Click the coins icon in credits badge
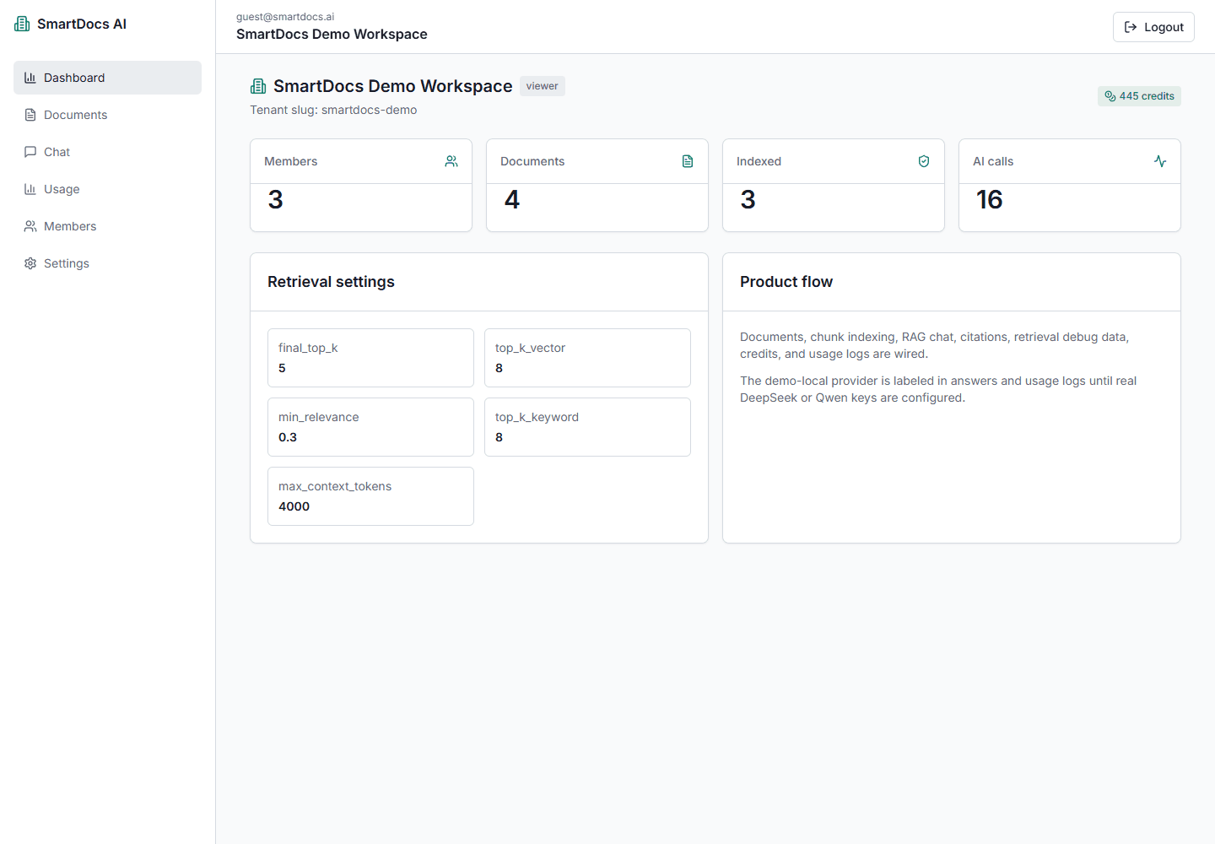 click(1110, 96)
